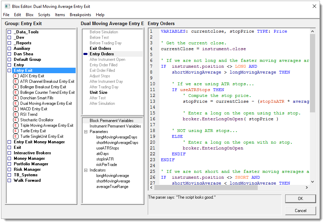Screen dimensions: 323x222
Task: Click the OK button
Action: point(300,199)
